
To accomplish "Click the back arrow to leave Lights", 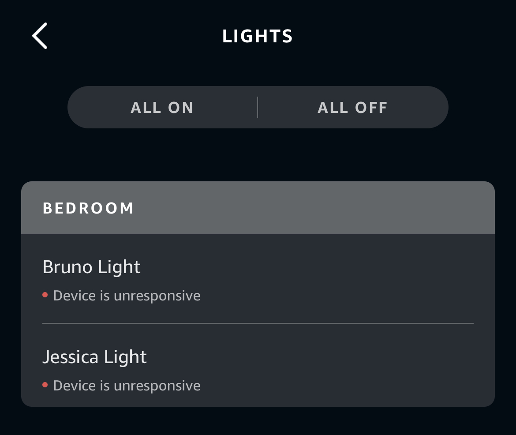I will 40,36.
